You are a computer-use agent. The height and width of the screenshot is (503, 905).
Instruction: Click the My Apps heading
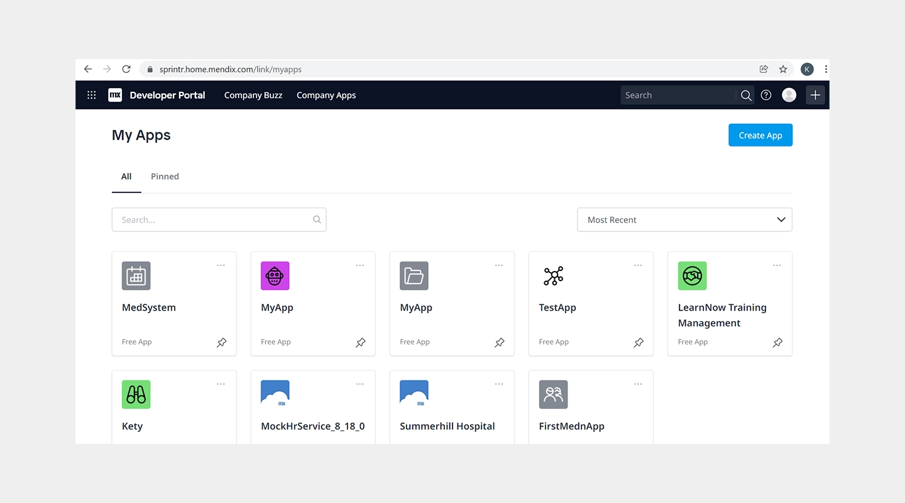pyautogui.click(x=141, y=135)
